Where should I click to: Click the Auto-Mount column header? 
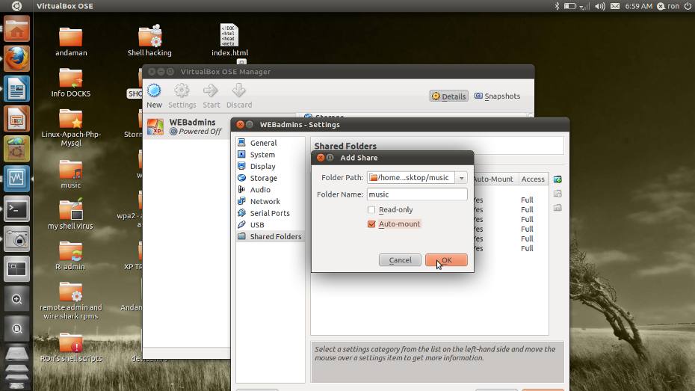pyautogui.click(x=493, y=179)
